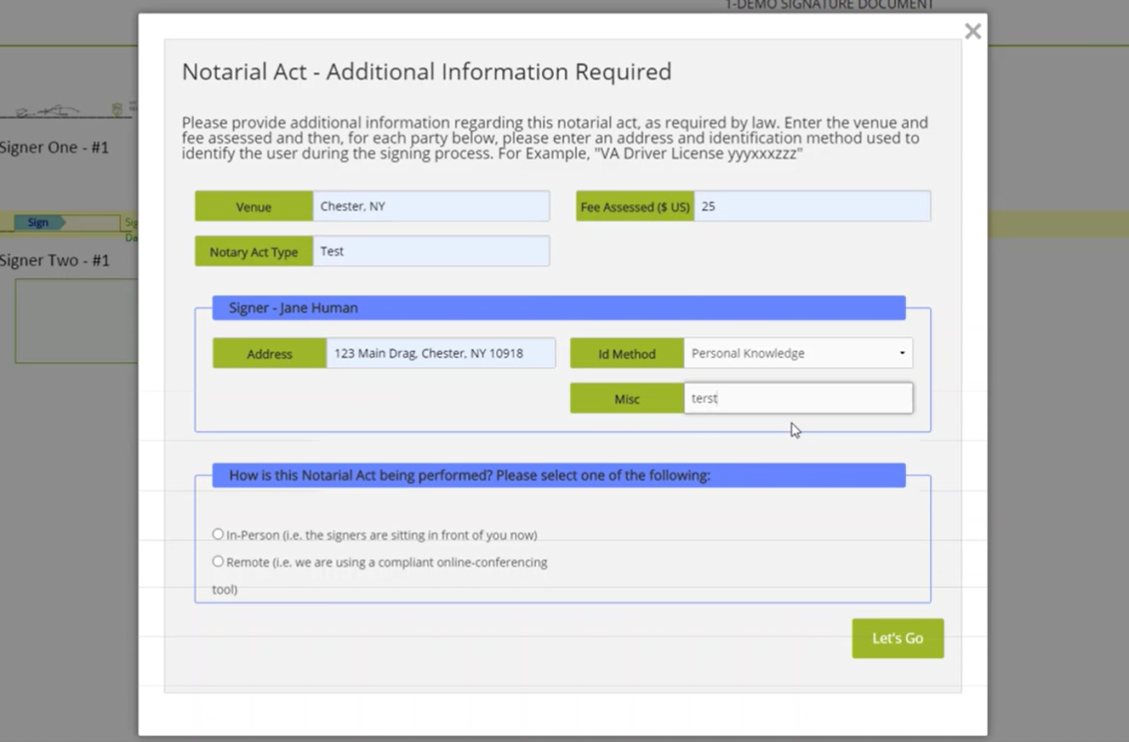
Task: Close the Notarial Act dialog with X
Action: [x=972, y=31]
